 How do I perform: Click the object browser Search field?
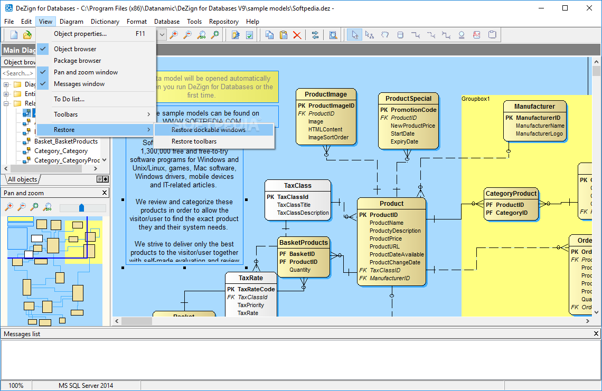pyautogui.click(x=18, y=73)
